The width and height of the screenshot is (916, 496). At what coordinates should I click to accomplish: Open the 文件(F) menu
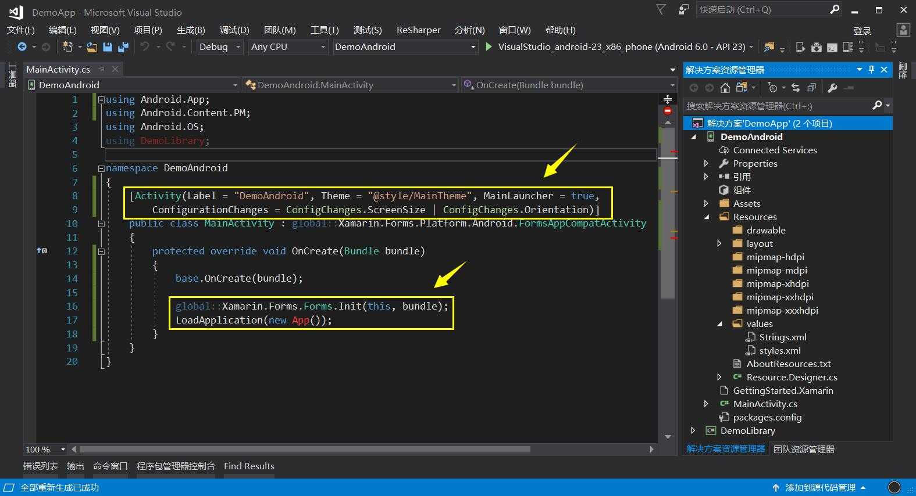pos(21,30)
